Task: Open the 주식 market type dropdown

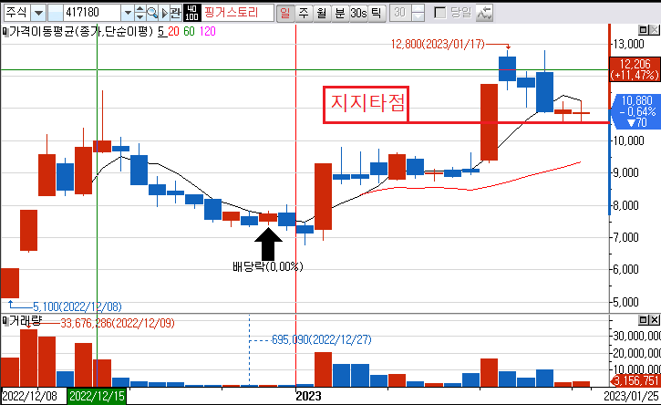Action: 38,13
